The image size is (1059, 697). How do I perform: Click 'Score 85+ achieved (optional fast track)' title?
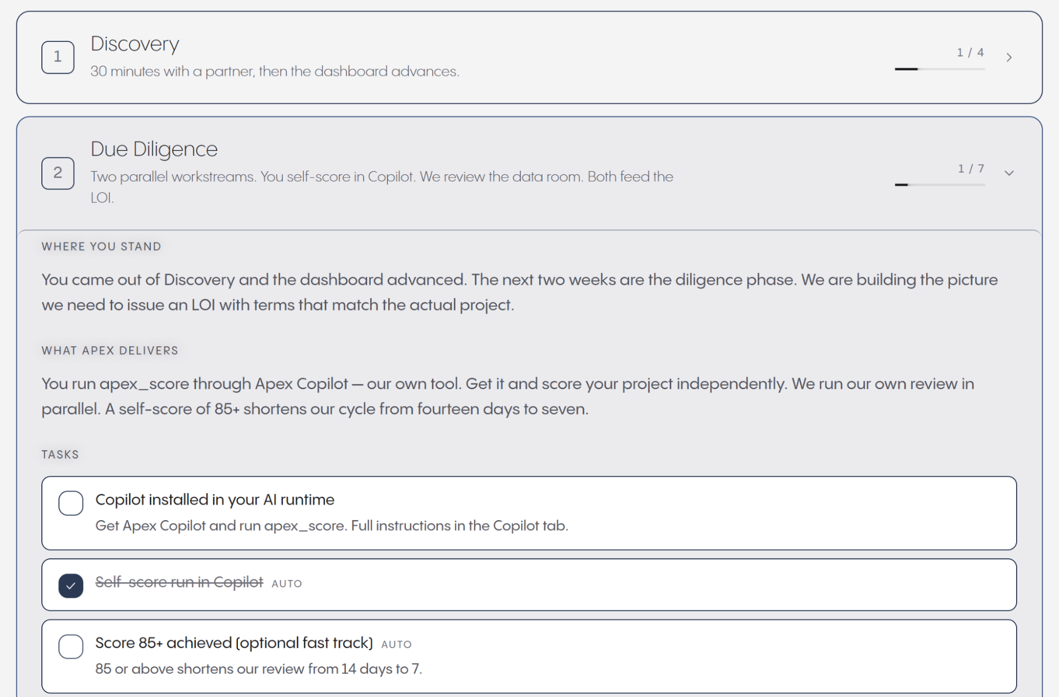(234, 643)
